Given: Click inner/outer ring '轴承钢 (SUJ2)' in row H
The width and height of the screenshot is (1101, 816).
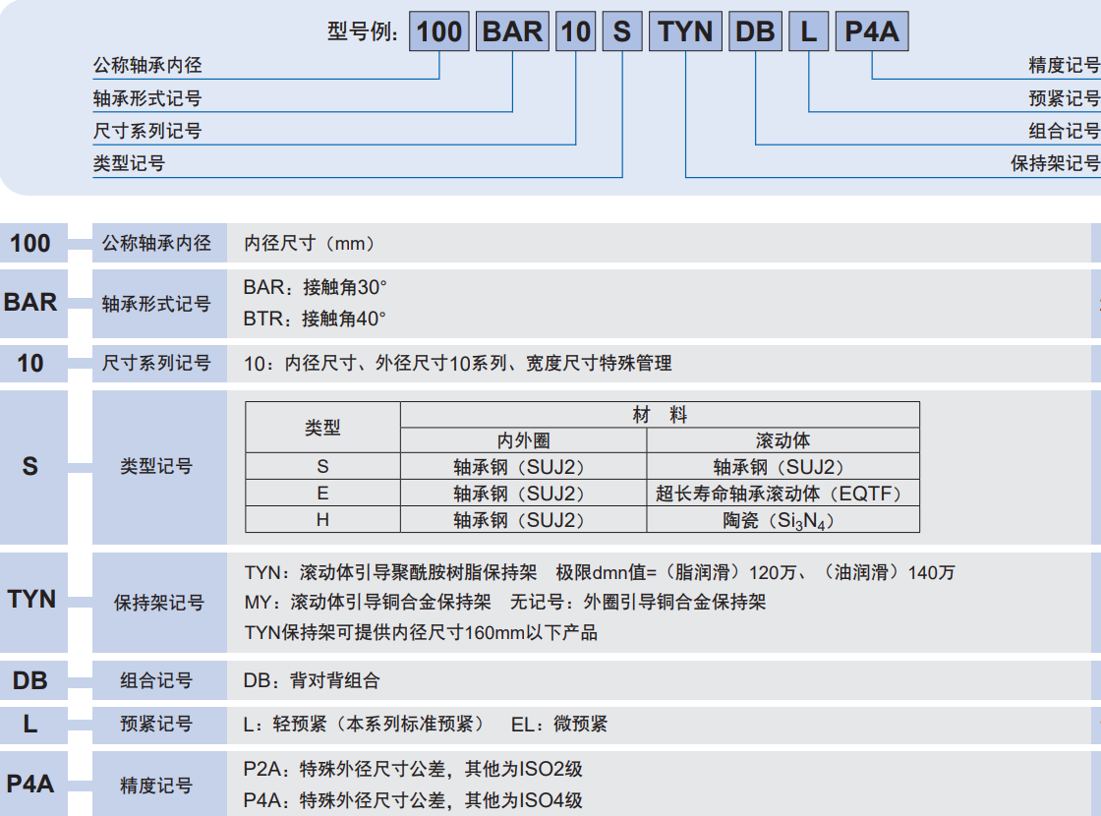Looking at the screenshot, I should 523,520.
